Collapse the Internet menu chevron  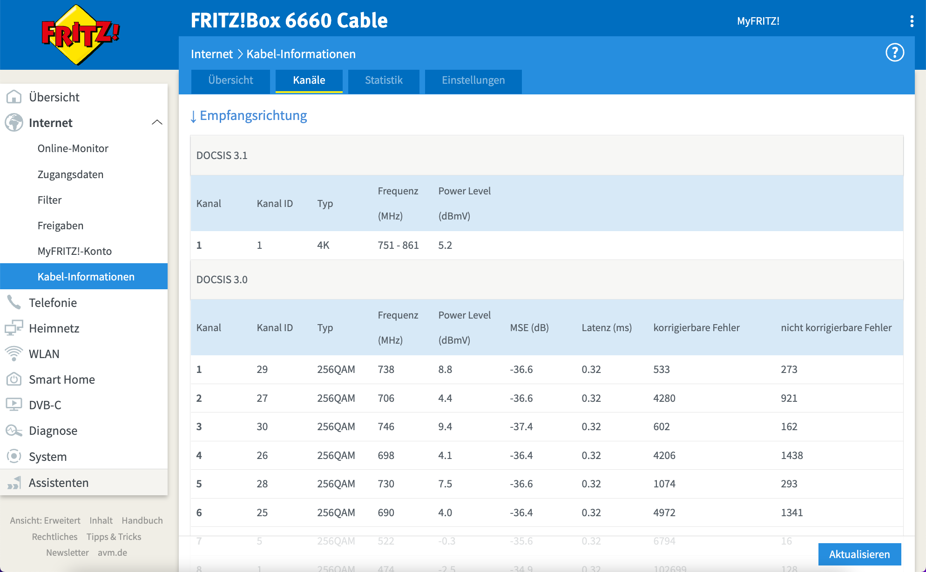click(157, 122)
